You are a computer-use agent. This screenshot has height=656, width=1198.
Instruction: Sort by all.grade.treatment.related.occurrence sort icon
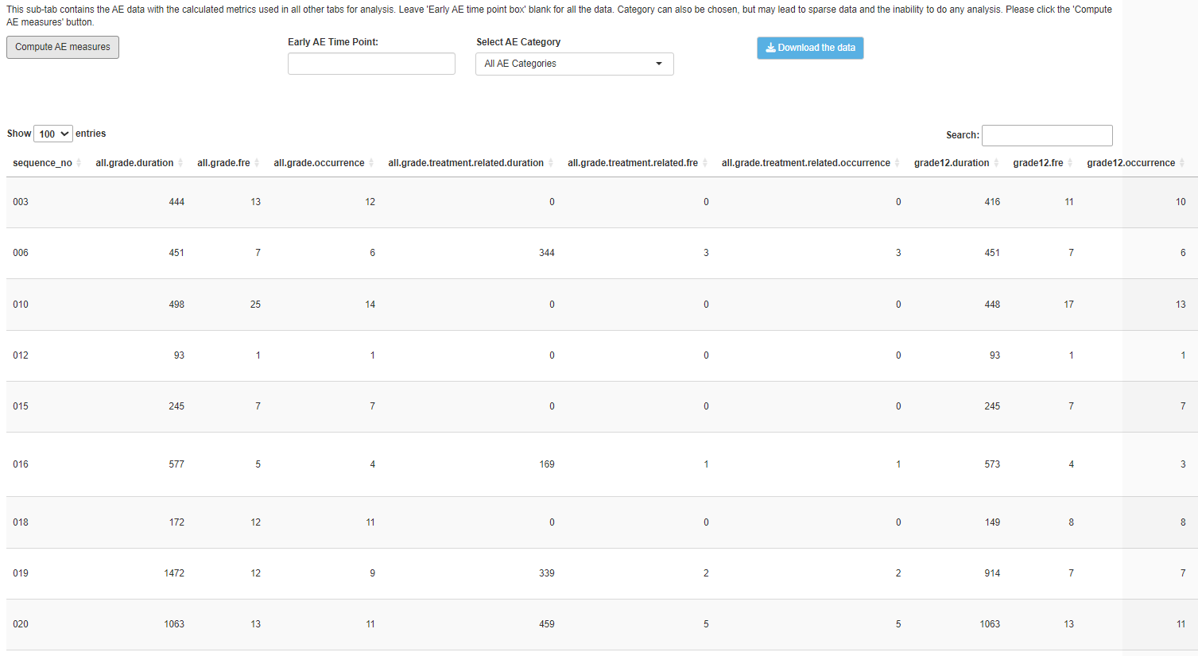(898, 163)
